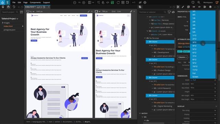
Task: Refresh the page with reload icon
Action: (118, 2)
